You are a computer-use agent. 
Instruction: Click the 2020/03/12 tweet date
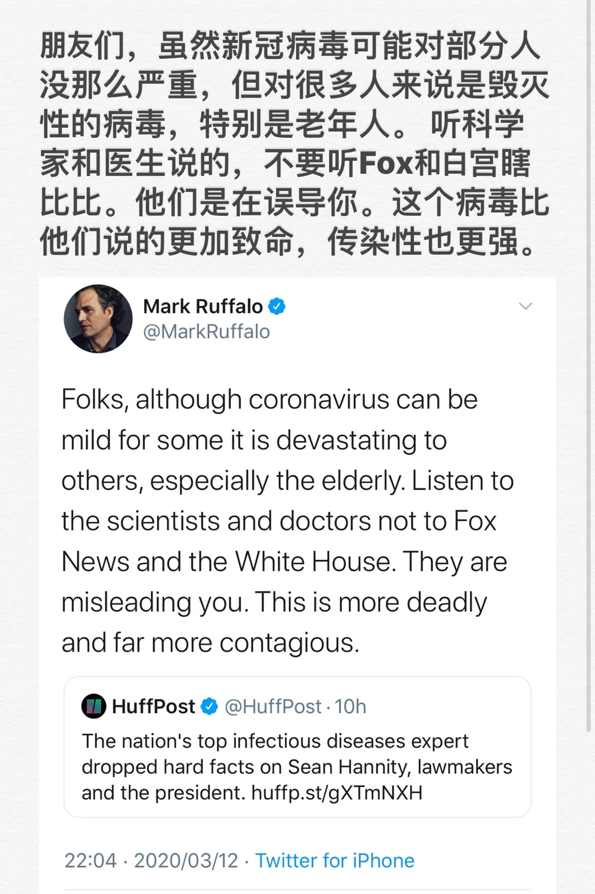(186, 860)
